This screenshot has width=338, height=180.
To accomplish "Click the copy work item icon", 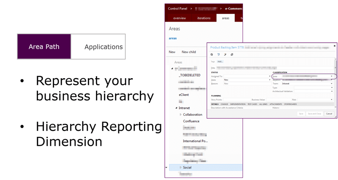I will [232, 55].
